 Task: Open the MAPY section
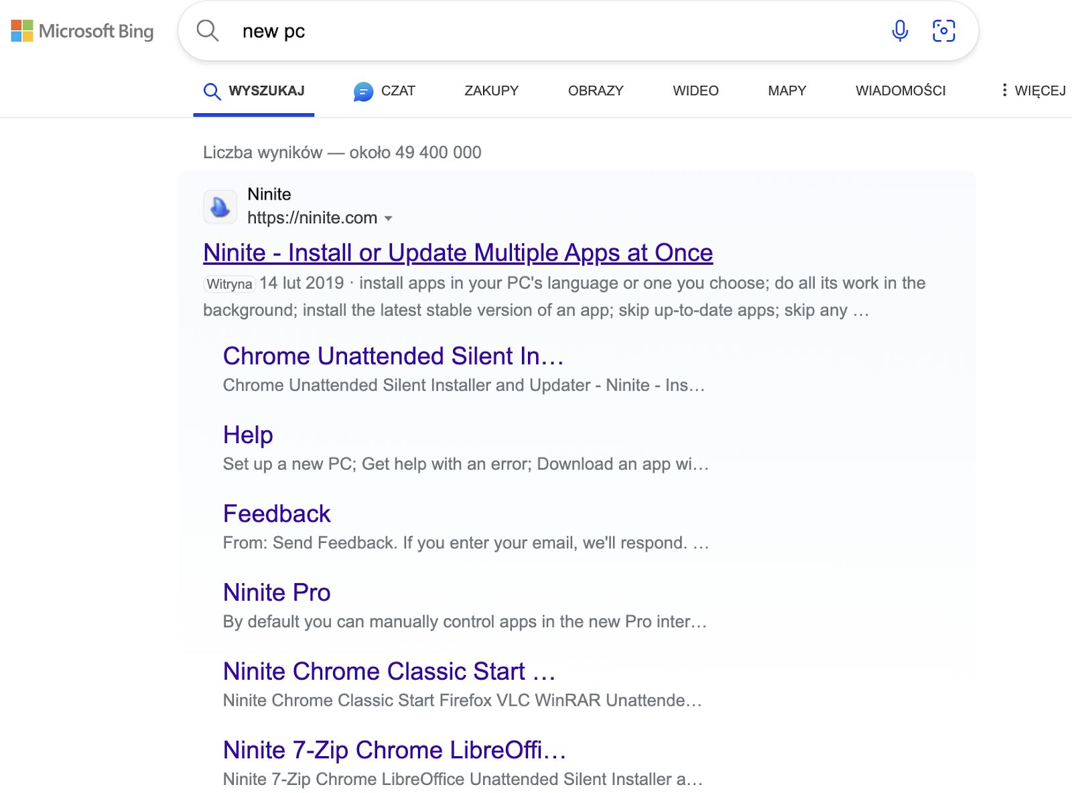(787, 90)
